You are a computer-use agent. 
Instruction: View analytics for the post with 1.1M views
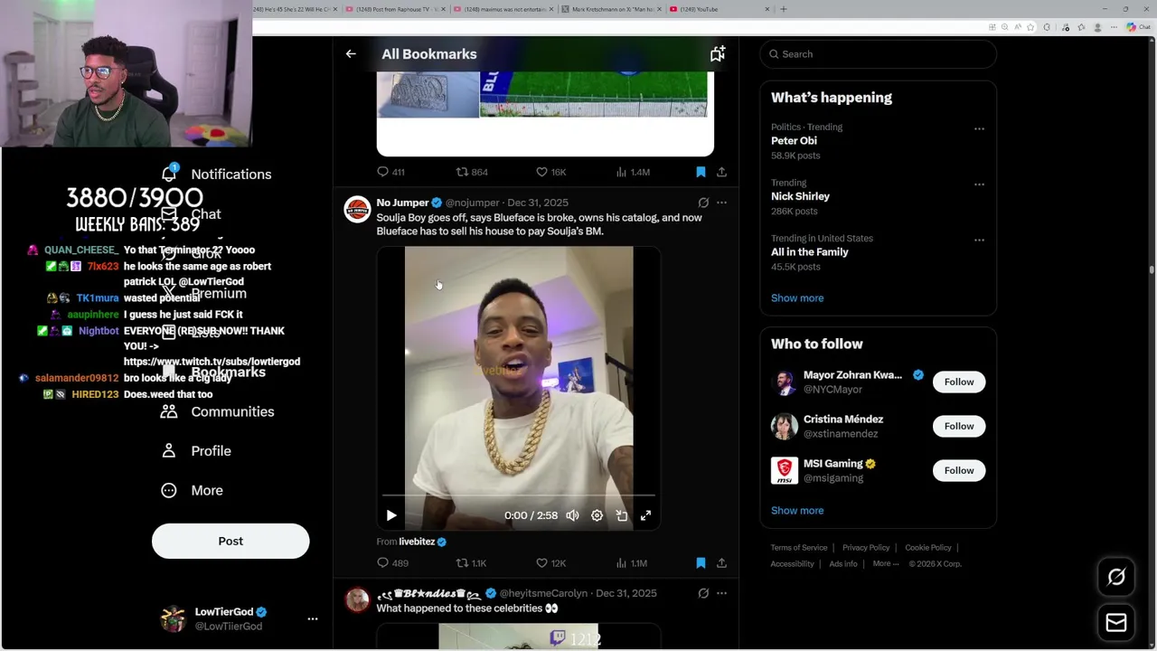pos(632,562)
